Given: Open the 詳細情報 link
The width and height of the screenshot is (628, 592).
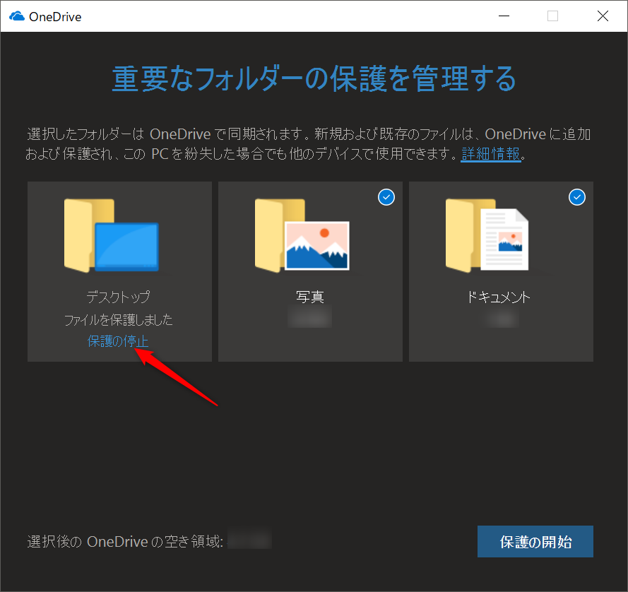Looking at the screenshot, I should tap(491, 154).
